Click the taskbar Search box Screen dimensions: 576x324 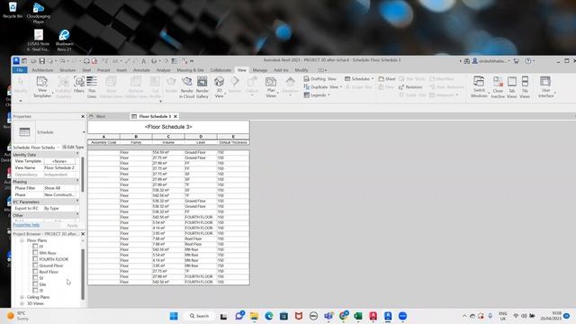199,316
